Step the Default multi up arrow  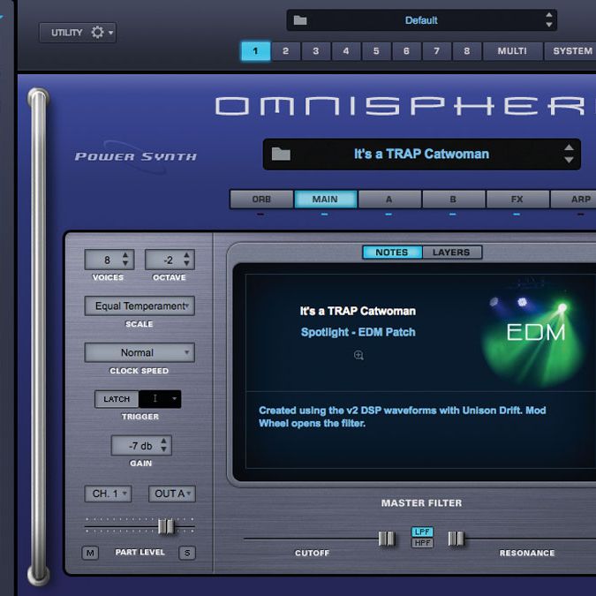tap(548, 15)
